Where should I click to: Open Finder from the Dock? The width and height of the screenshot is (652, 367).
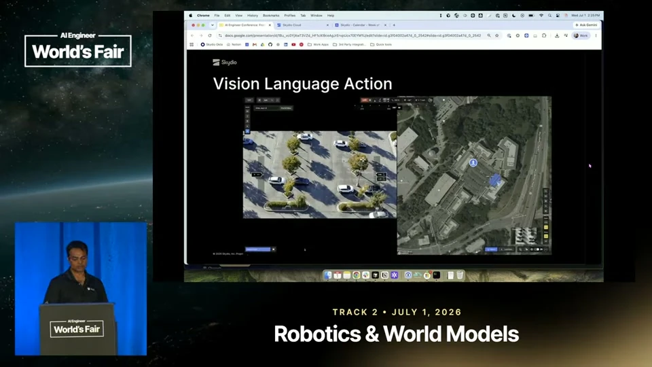328,275
